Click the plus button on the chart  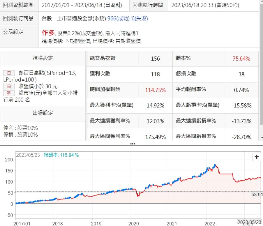pyautogui.click(x=257, y=157)
